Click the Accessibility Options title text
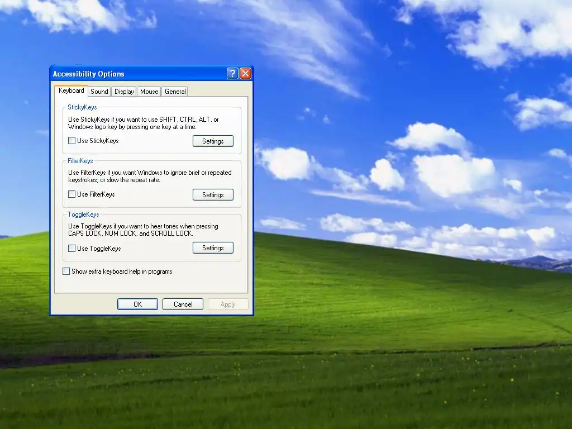572x429 pixels. tap(89, 74)
